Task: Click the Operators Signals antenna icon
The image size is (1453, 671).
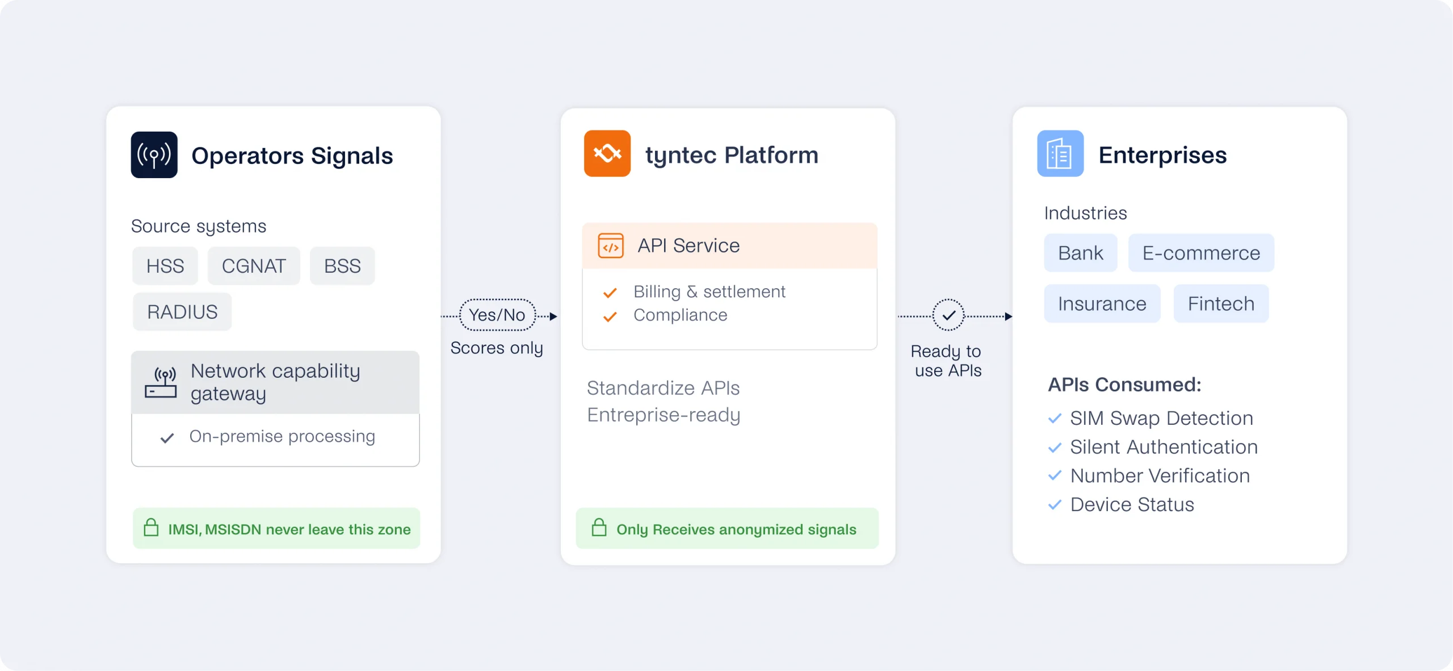Action: pos(154,155)
